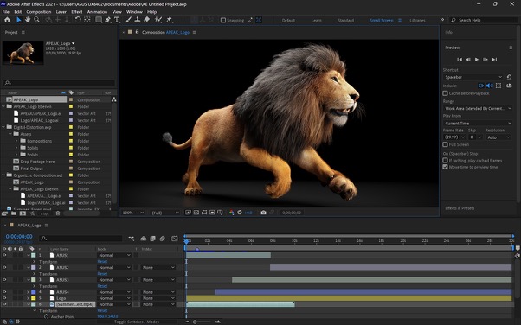This screenshot has height=325, width=521.
Task: Uncheck Move time to preview time
Action: tap(445, 167)
